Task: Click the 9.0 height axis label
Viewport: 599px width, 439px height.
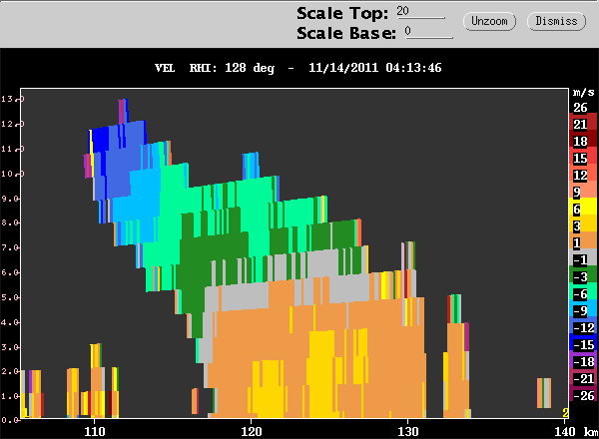Action: pos(10,199)
